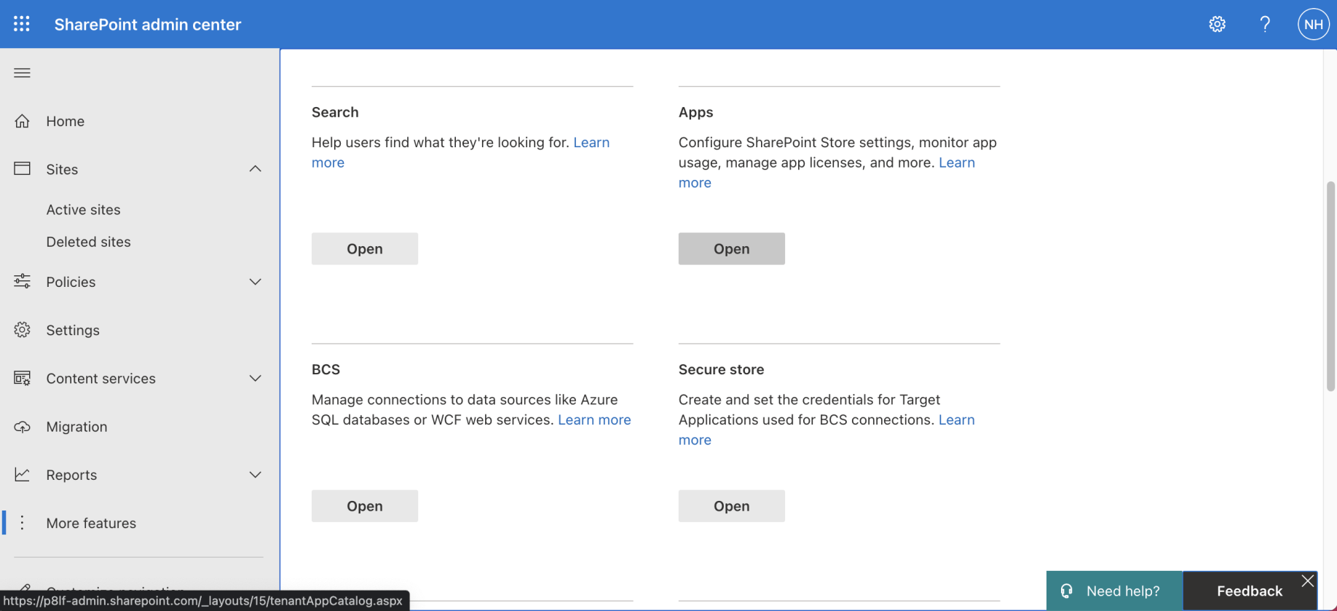Go to Active sites
1337x611 pixels.
(83, 210)
